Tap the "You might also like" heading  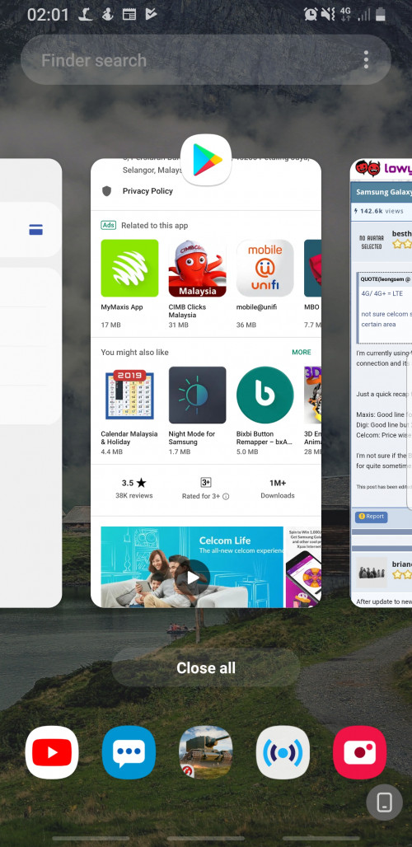click(x=134, y=352)
